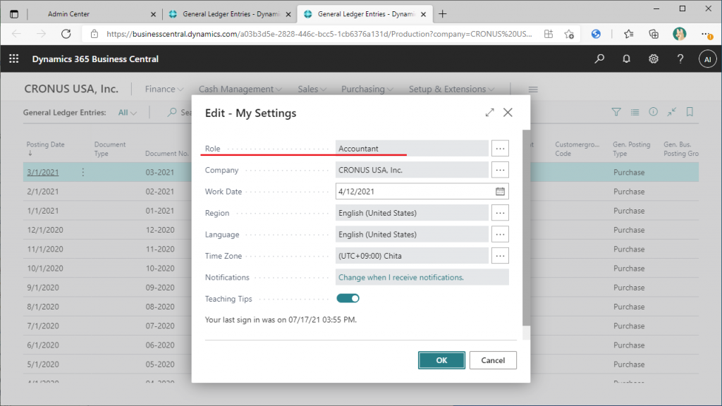Open the app launcher waffle menu
This screenshot has width=722, height=406.
pyautogui.click(x=14, y=59)
